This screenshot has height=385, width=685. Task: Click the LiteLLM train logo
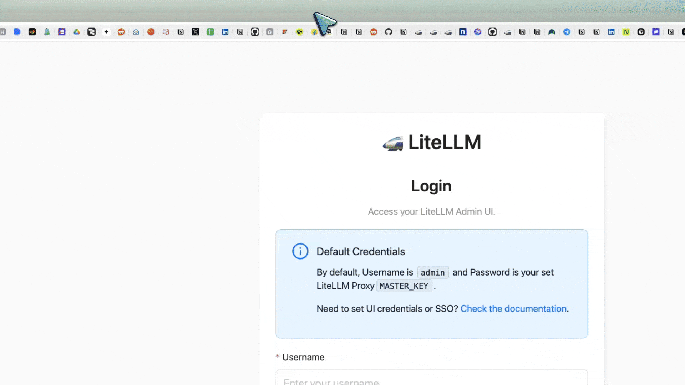pyautogui.click(x=393, y=143)
